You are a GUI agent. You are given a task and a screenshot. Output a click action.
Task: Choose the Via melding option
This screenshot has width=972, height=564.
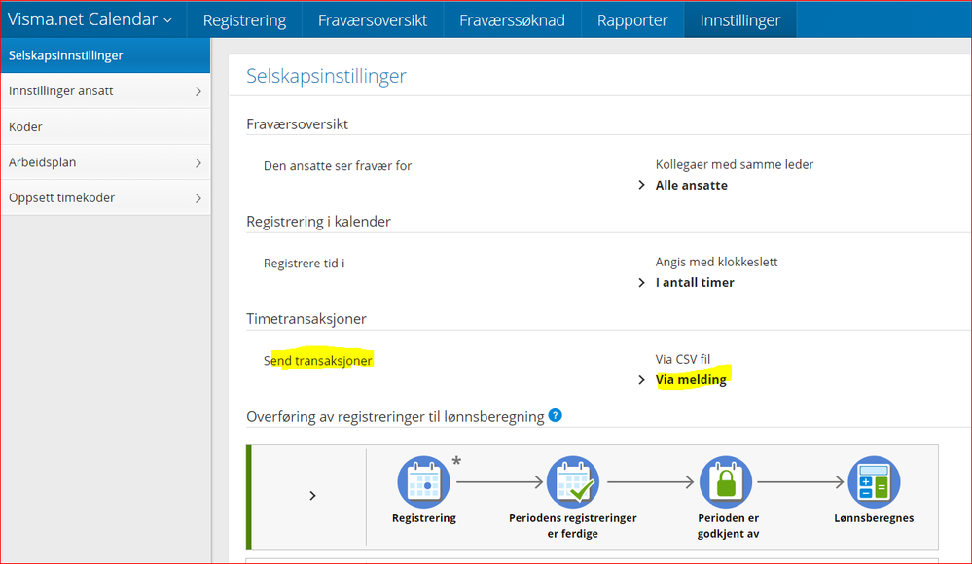coord(691,379)
